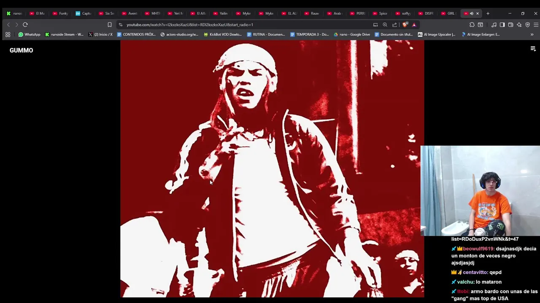Share this page via the share icon
This screenshot has height=303, width=540.
(394, 24)
